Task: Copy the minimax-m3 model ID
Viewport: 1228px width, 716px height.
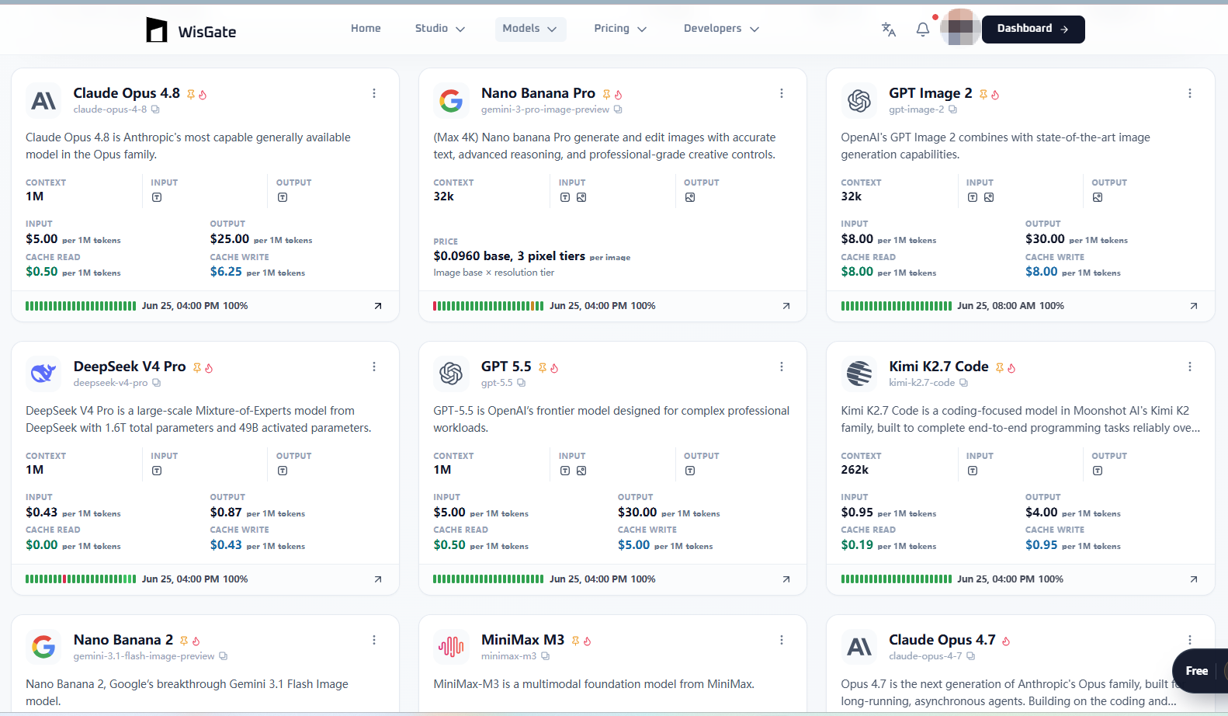Action: pos(545,656)
